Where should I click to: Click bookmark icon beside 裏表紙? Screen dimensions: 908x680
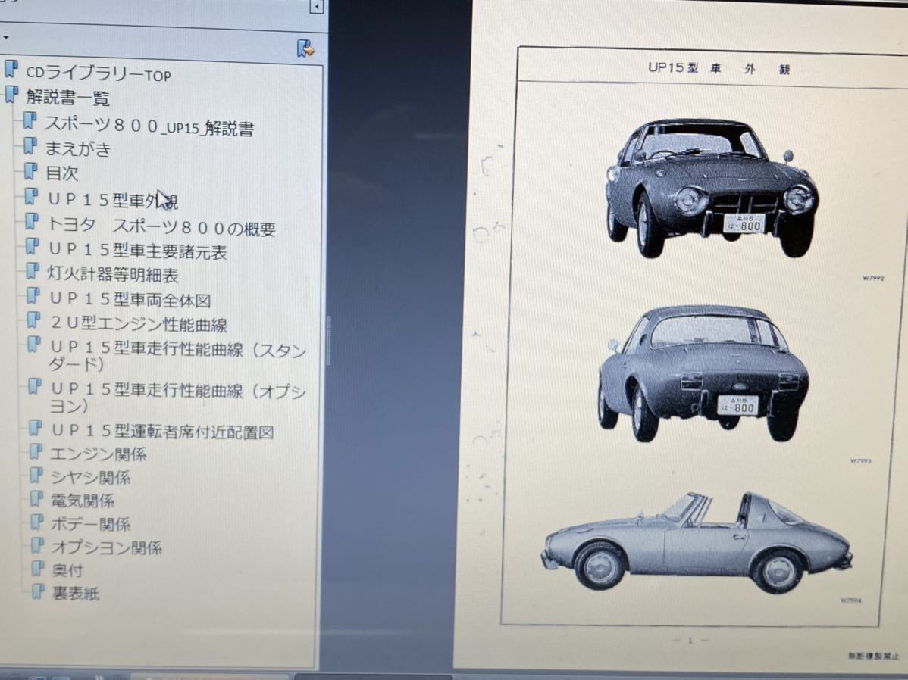coord(38,591)
